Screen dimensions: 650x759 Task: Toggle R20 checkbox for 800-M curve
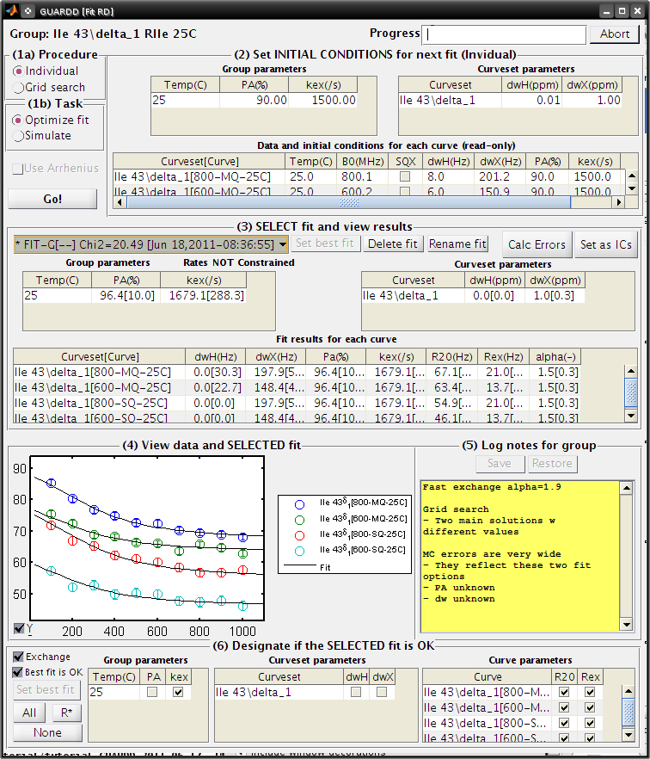564,692
